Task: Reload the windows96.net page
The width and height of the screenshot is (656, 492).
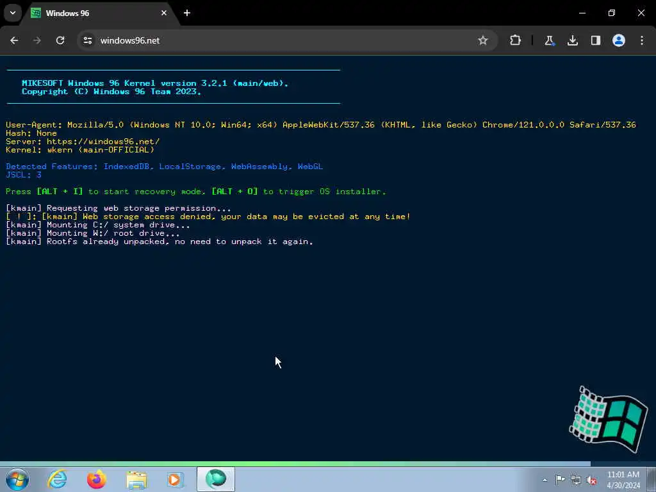Action: point(60,40)
